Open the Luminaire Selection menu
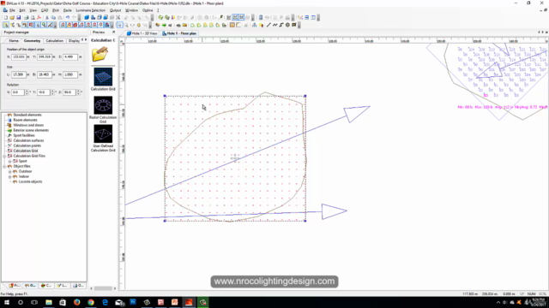 (x=90, y=10)
